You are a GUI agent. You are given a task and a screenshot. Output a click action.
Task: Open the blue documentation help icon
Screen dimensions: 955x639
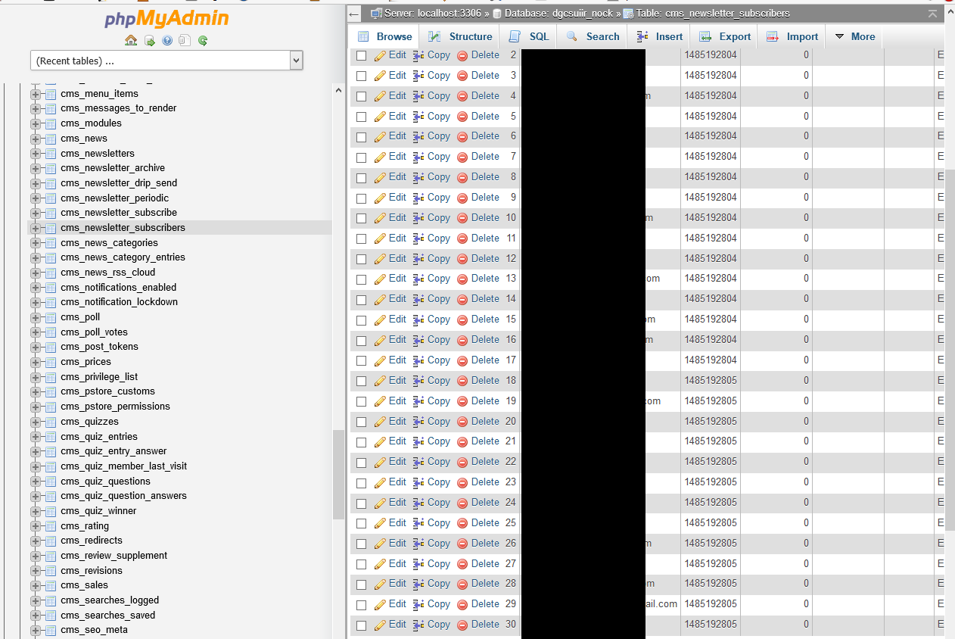click(167, 41)
